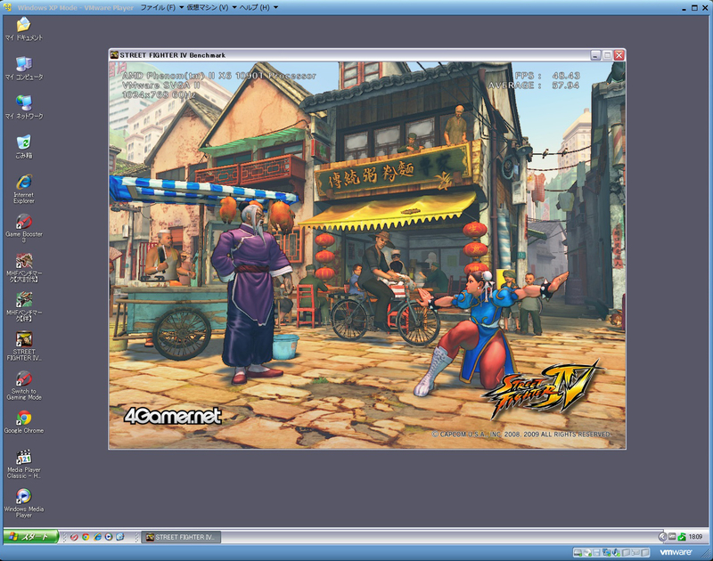713x561 pixels.
Task: Click the sound card icon in VMware status bar
Action: click(616, 552)
